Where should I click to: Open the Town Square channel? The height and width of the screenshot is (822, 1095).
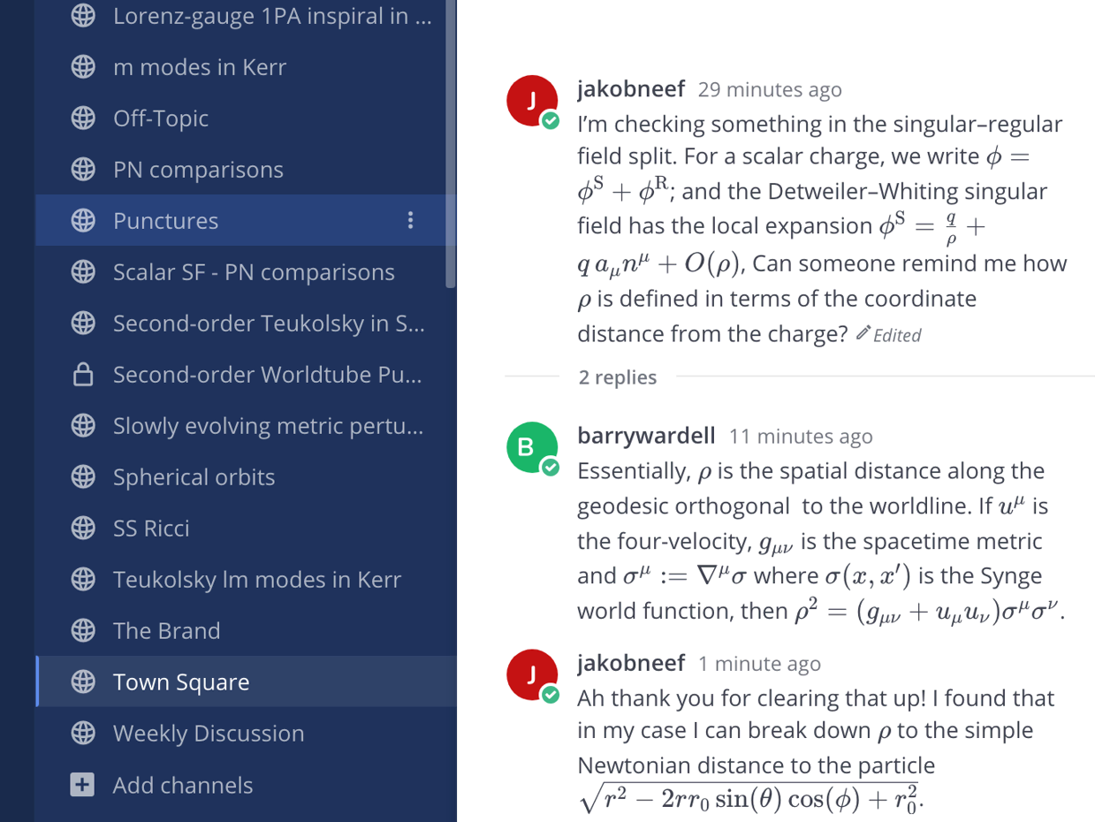point(181,682)
